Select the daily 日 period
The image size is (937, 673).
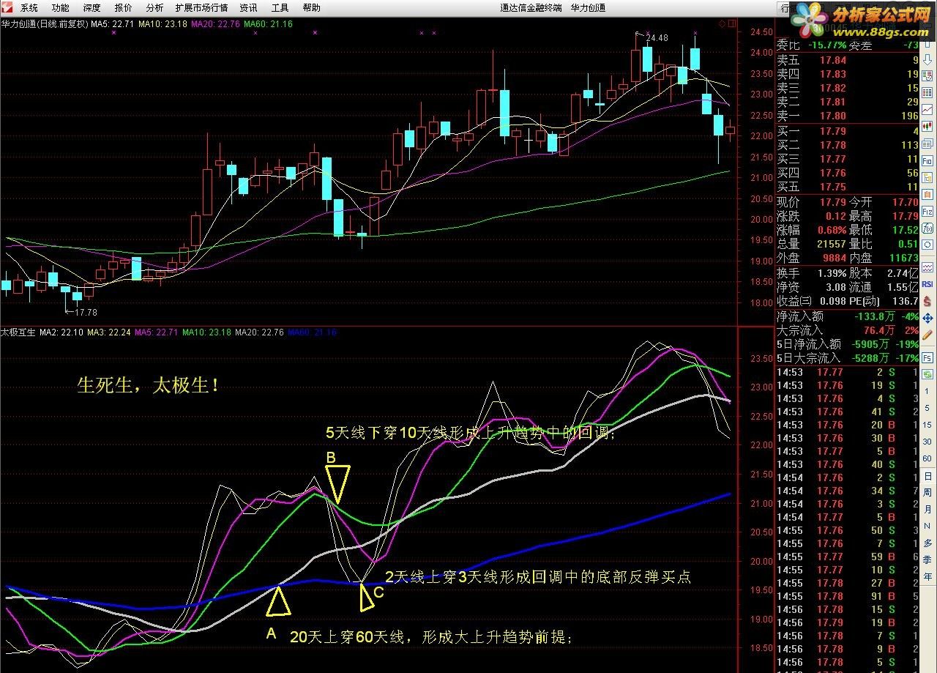point(927,476)
